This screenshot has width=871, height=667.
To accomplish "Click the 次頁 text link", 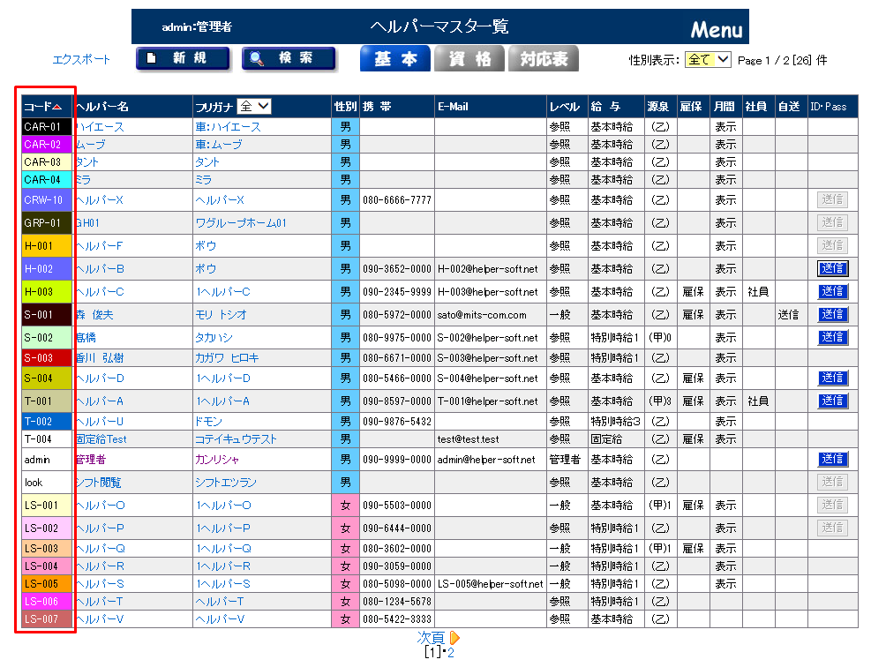I will click(431, 638).
